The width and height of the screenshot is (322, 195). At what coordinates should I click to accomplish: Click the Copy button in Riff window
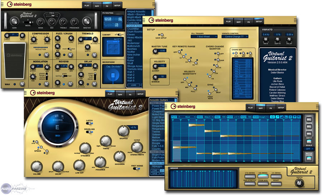pyautogui.click(x=309, y=119)
